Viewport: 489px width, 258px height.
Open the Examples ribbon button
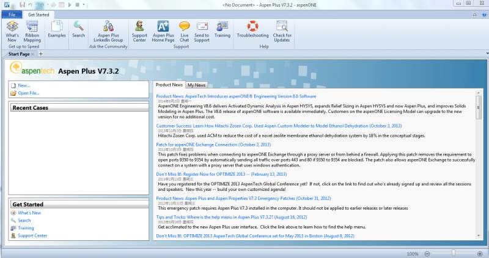coord(57,29)
